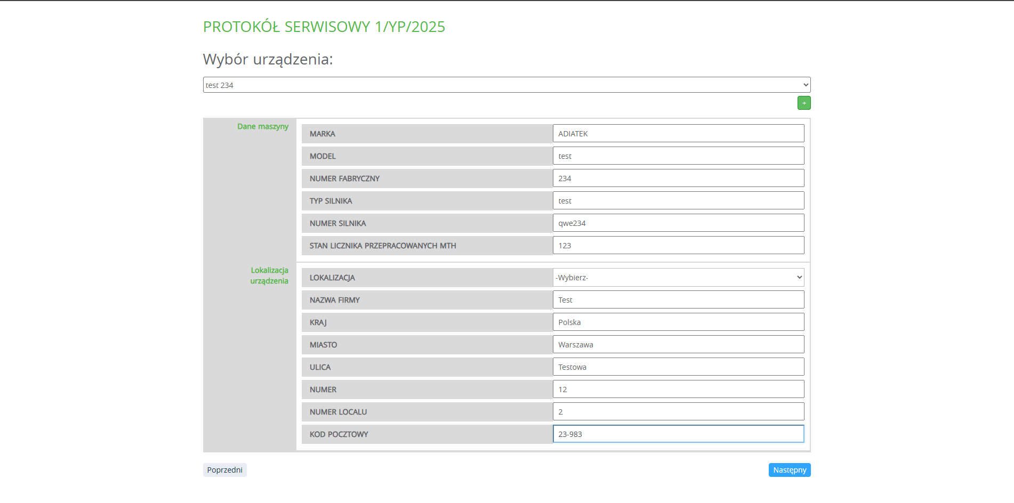This screenshot has width=1014, height=503.
Task: Select the Numer fabryczny field
Action: (x=678, y=179)
